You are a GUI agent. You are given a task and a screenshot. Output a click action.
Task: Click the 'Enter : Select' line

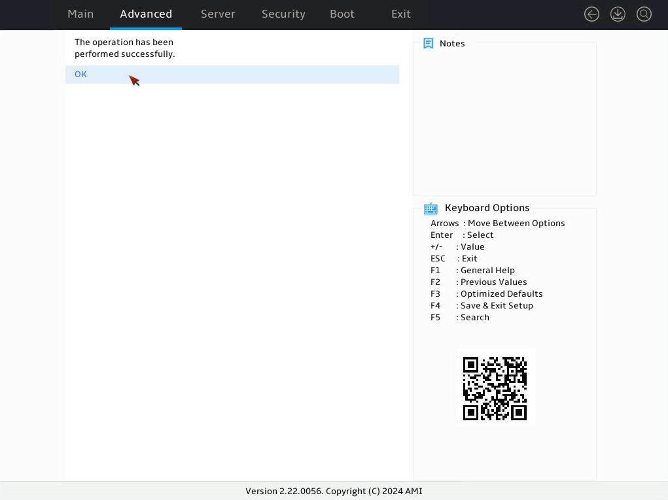point(462,235)
